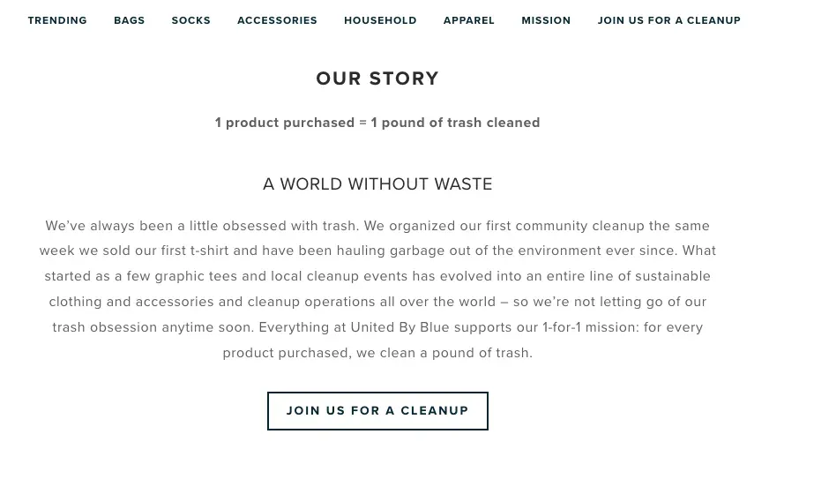
Task: Click the A World Without Waste subheading
Action: click(377, 183)
